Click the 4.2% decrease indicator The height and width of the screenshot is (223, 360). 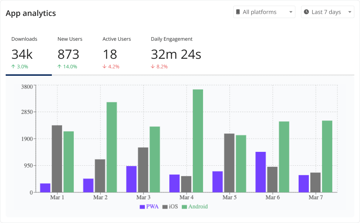point(111,67)
